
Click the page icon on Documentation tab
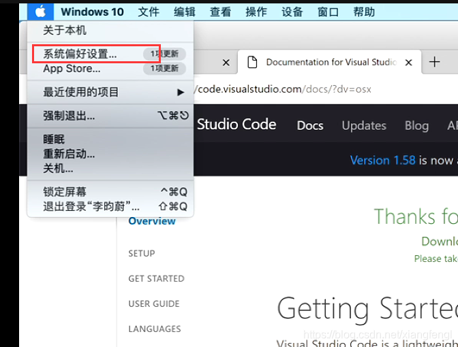252,62
